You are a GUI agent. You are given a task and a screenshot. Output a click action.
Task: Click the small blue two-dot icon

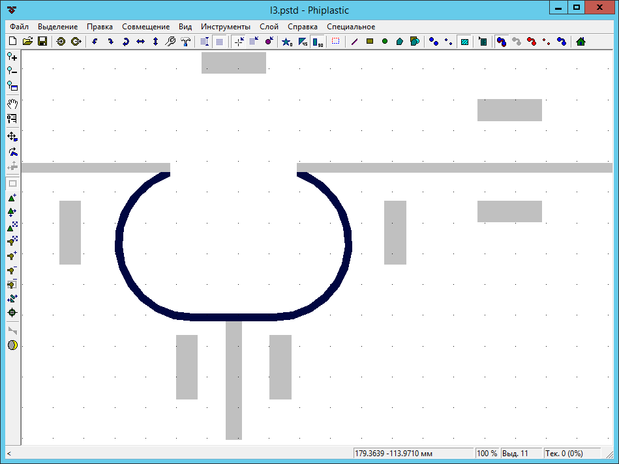449,42
